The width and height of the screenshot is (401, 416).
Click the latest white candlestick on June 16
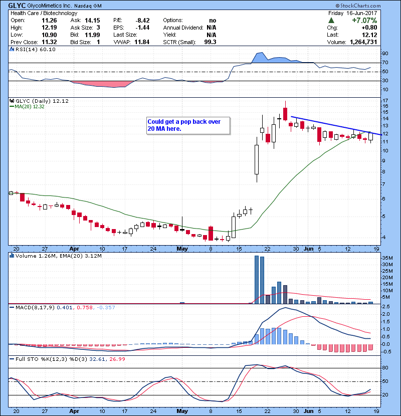point(371,137)
